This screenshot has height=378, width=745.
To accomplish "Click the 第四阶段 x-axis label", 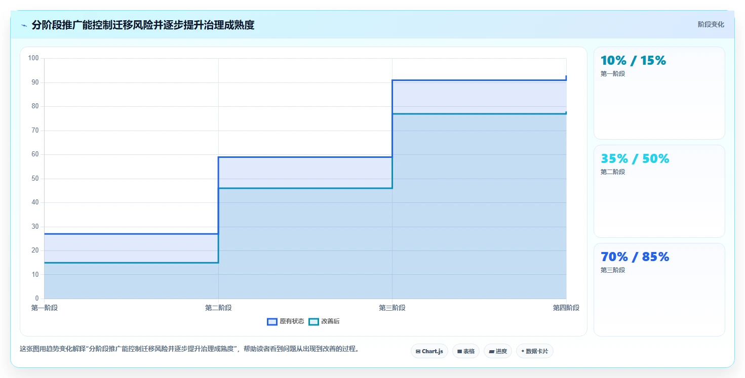I will [566, 308].
